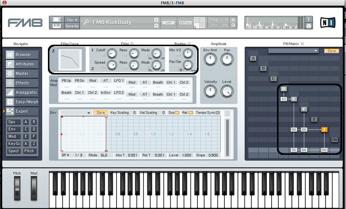Select operator C in the FM Matrix

point(273,79)
